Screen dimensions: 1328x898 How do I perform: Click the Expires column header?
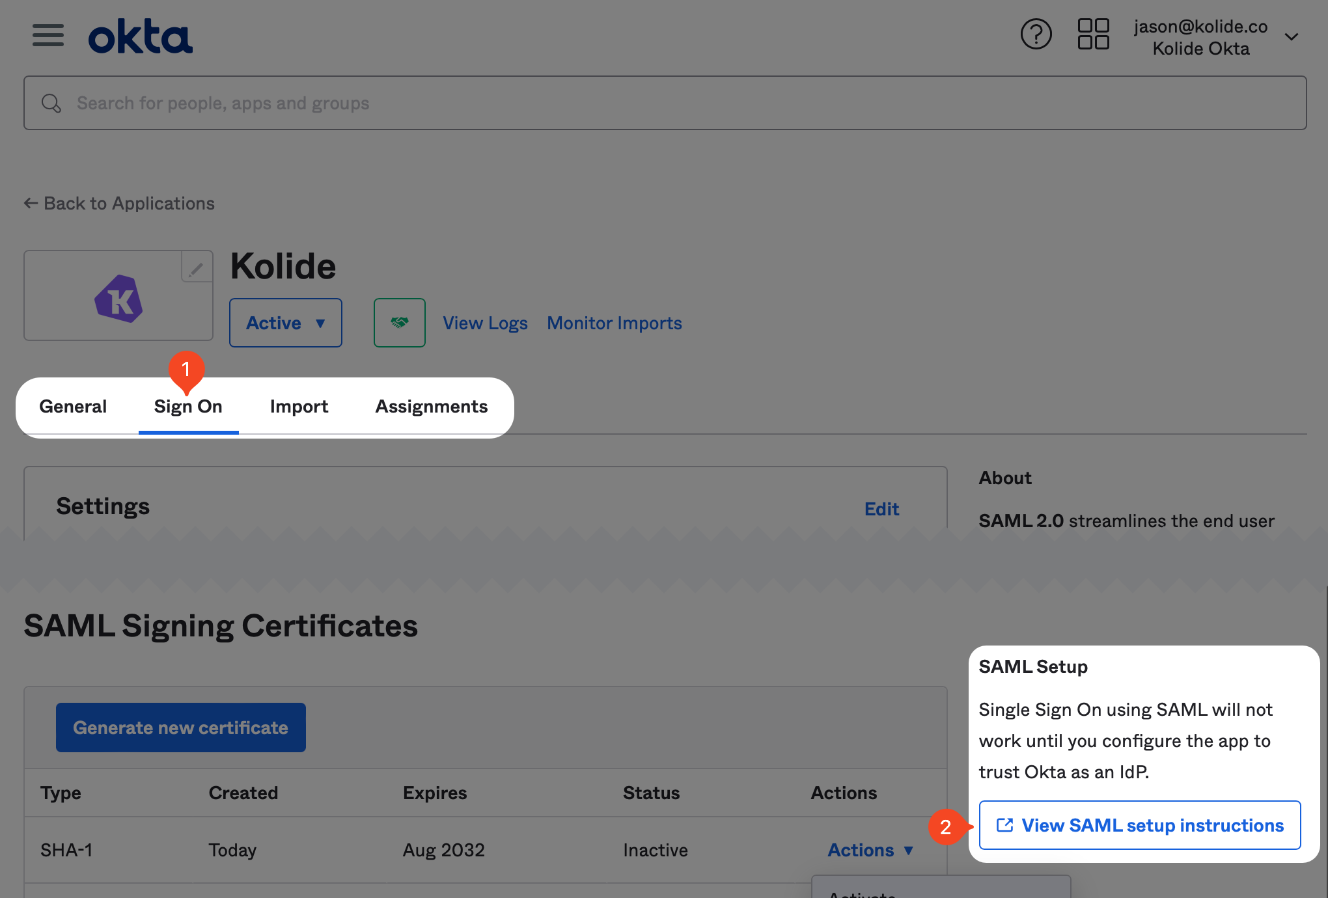point(435,793)
